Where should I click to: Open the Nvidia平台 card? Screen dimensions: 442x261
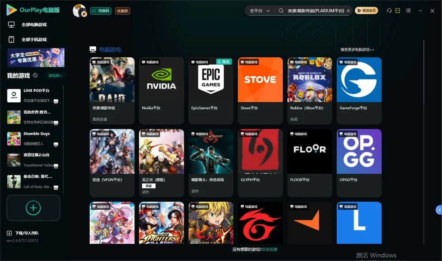[161, 90]
